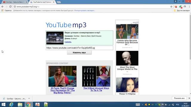Click the Chrome taskbar icon
Image resolution: width=191 pixels, height=107 pixels.
point(29,104)
